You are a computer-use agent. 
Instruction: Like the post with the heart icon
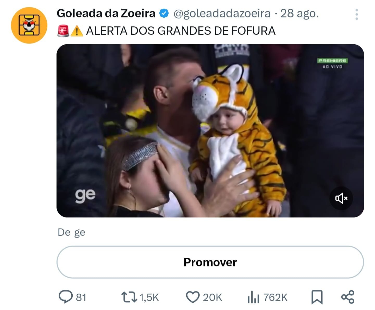(192, 297)
